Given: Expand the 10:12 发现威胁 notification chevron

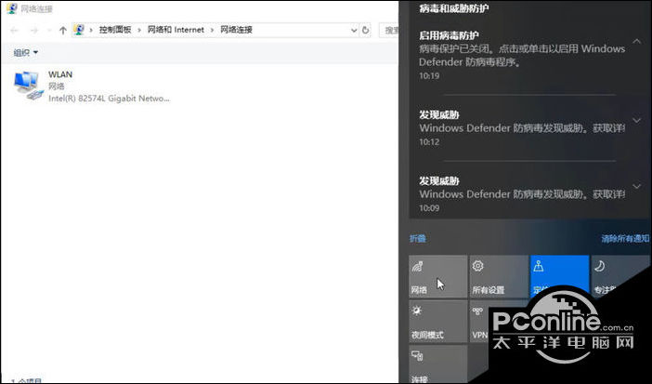Looking at the screenshot, I should click(636, 120).
